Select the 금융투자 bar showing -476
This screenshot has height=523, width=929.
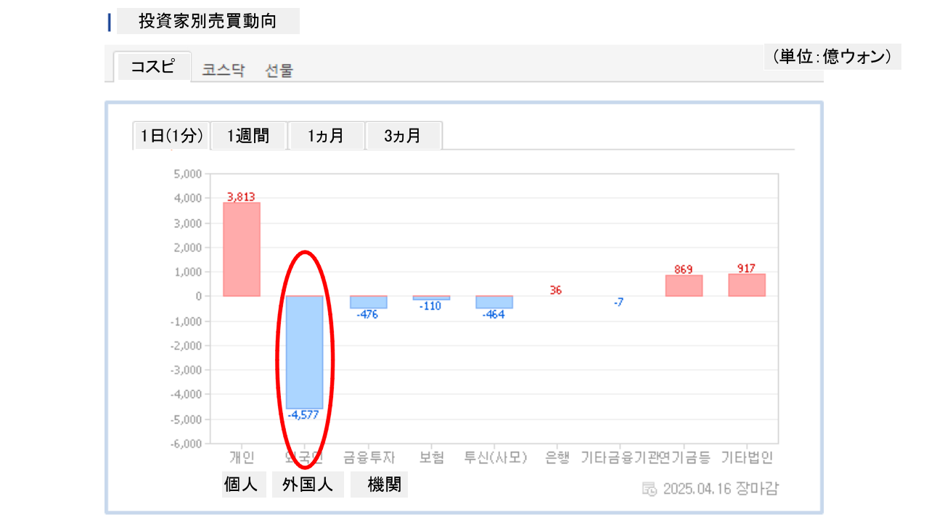coord(368,302)
